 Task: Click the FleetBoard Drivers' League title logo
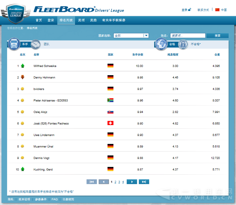79,9
